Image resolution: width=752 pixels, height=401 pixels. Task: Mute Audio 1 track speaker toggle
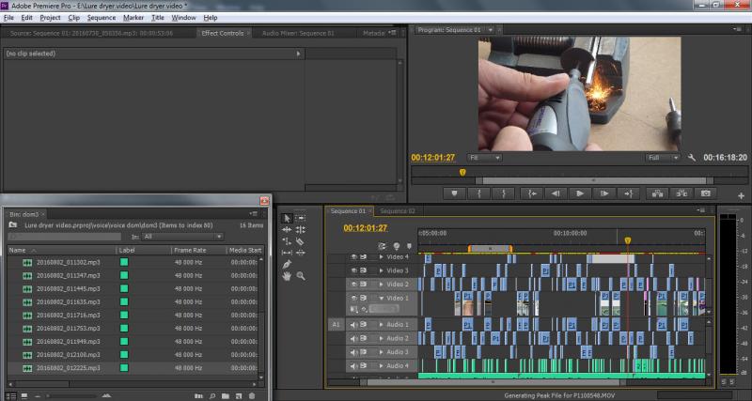pos(354,325)
